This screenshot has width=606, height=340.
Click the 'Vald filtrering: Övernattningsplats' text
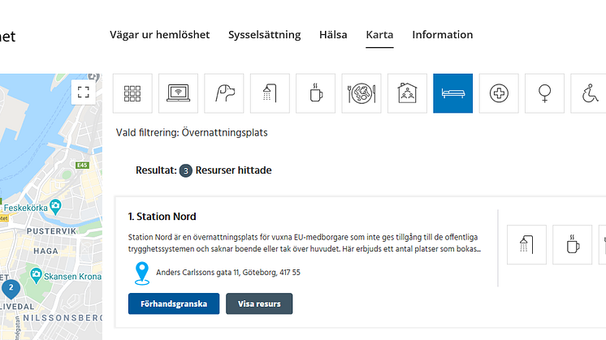pyautogui.click(x=192, y=133)
